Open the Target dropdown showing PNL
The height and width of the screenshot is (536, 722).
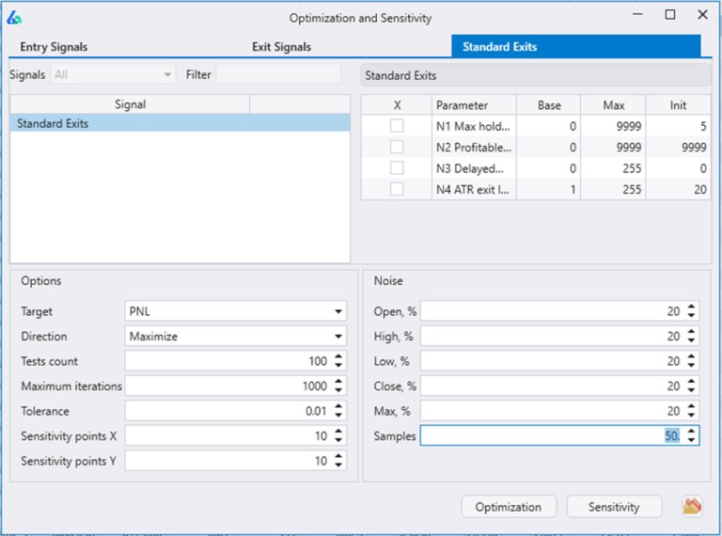click(x=235, y=311)
